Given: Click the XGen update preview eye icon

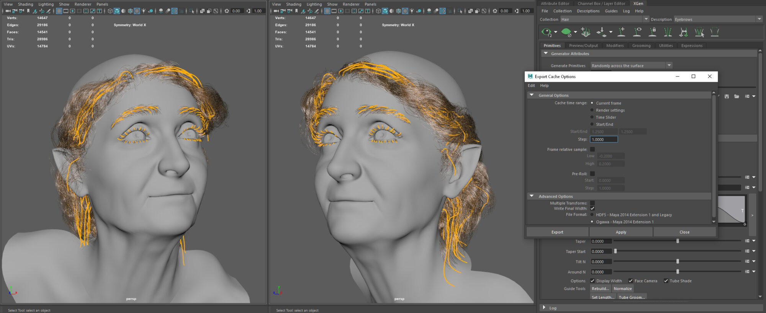Looking at the screenshot, I should (546, 32).
